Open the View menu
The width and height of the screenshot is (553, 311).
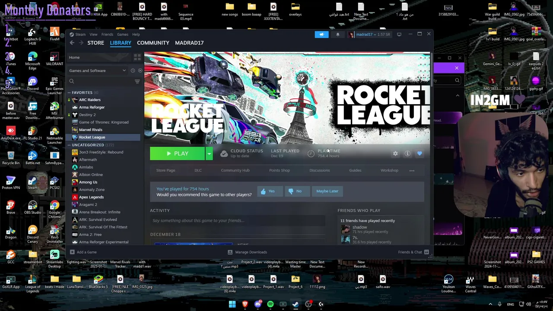point(93,34)
